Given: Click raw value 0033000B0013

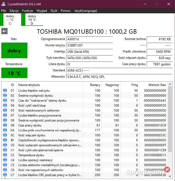Looking at the screenshot, I should pos(155,155).
